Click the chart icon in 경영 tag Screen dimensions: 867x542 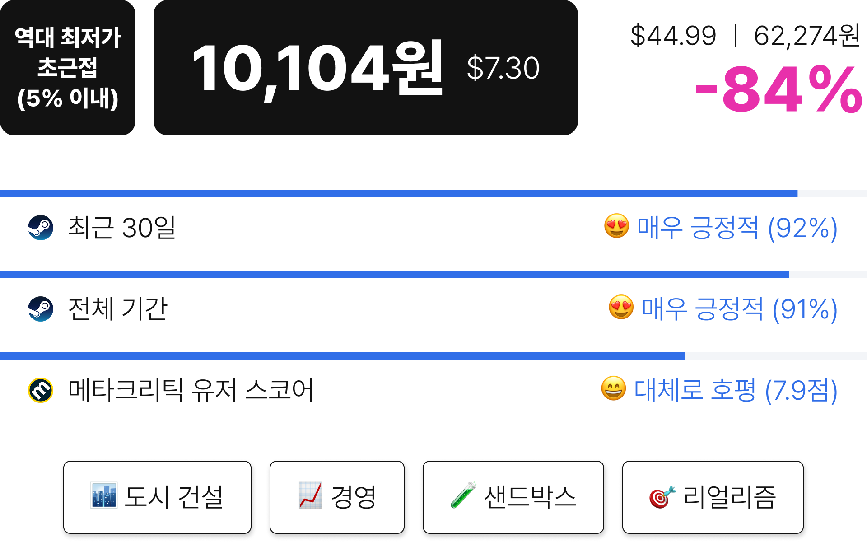[x=310, y=495]
